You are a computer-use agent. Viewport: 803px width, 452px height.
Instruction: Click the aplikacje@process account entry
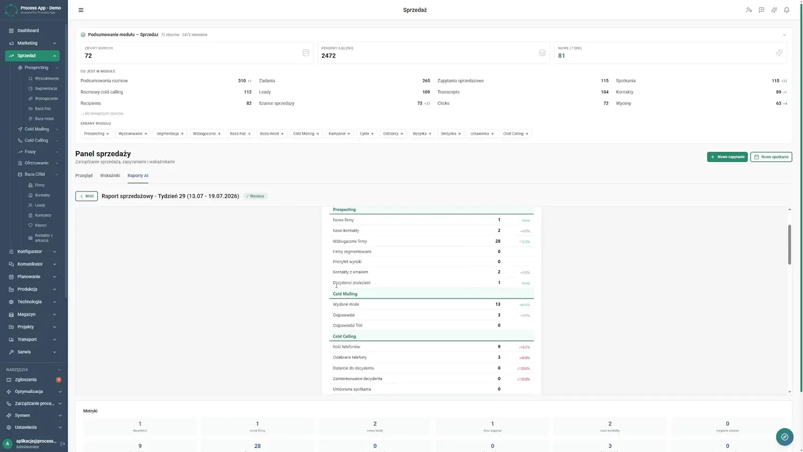point(36,441)
